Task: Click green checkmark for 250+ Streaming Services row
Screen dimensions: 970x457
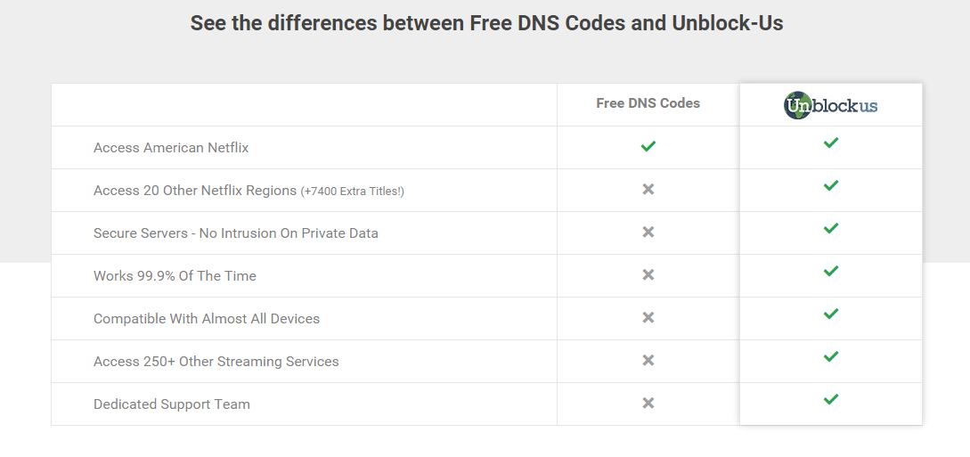Action: 831,356
